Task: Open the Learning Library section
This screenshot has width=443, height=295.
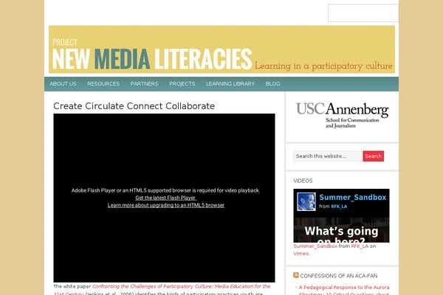Action: pos(230,84)
